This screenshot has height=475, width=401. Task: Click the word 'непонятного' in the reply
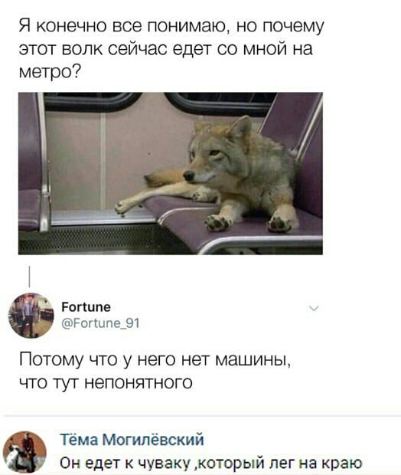tap(138, 382)
